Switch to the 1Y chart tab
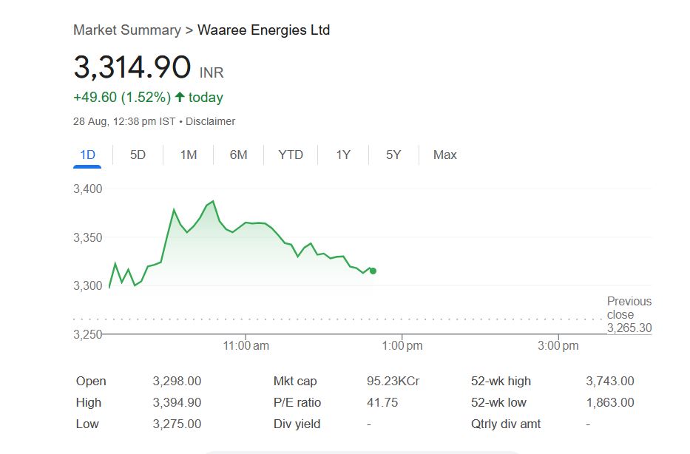Image resolution: width=690 pixels, height=454 pixels. (x=343, y=155)
